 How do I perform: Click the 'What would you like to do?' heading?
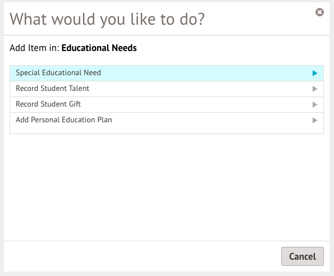pos(107,20)
